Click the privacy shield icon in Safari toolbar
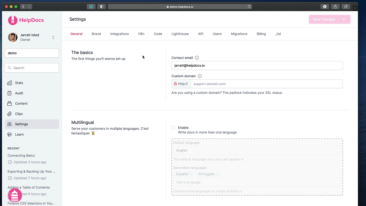 point(102,7)
